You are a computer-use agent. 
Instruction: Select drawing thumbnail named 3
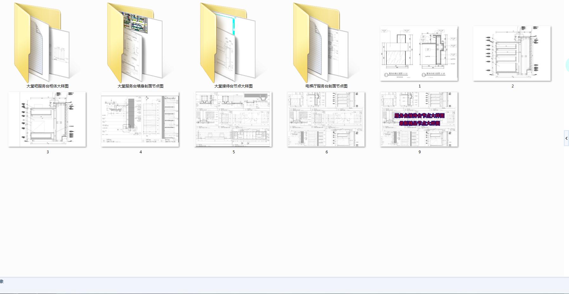pyautogui.click(x=47, y=119)
